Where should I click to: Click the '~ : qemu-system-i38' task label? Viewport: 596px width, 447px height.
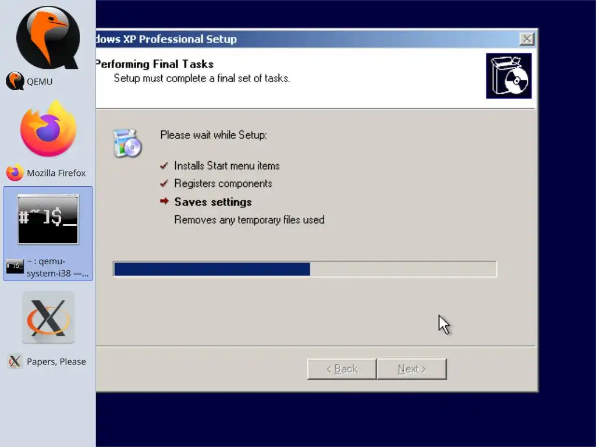coord(58,267)
